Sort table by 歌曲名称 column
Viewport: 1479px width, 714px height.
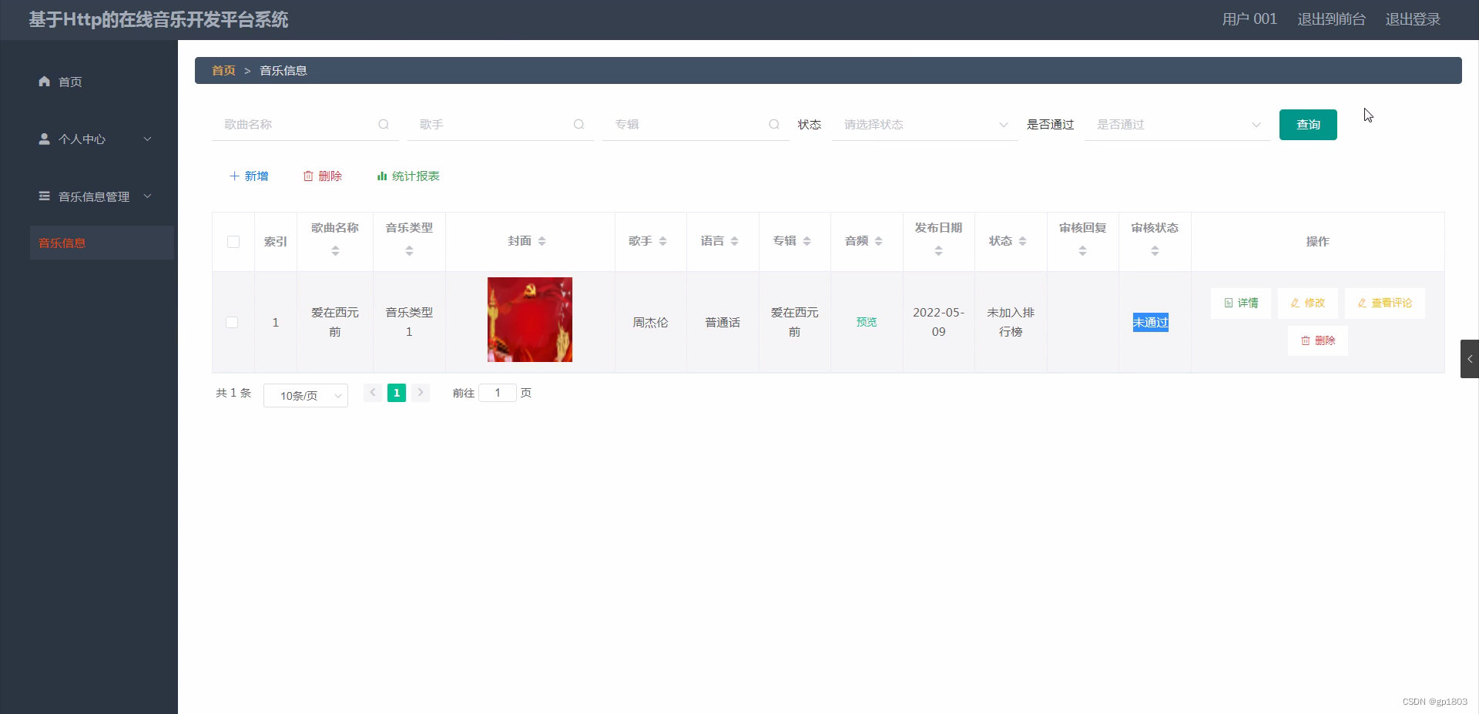335,250
